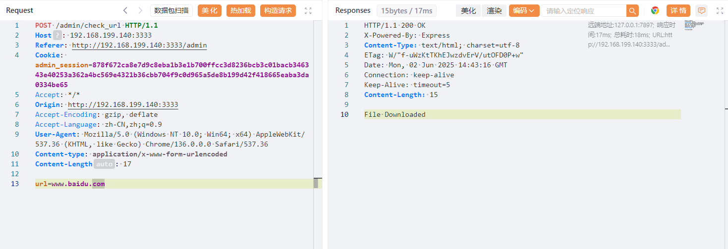Screen dimensions: 728x249
Task: Click the 美化 button in Request panel
Action: (210, 10)
